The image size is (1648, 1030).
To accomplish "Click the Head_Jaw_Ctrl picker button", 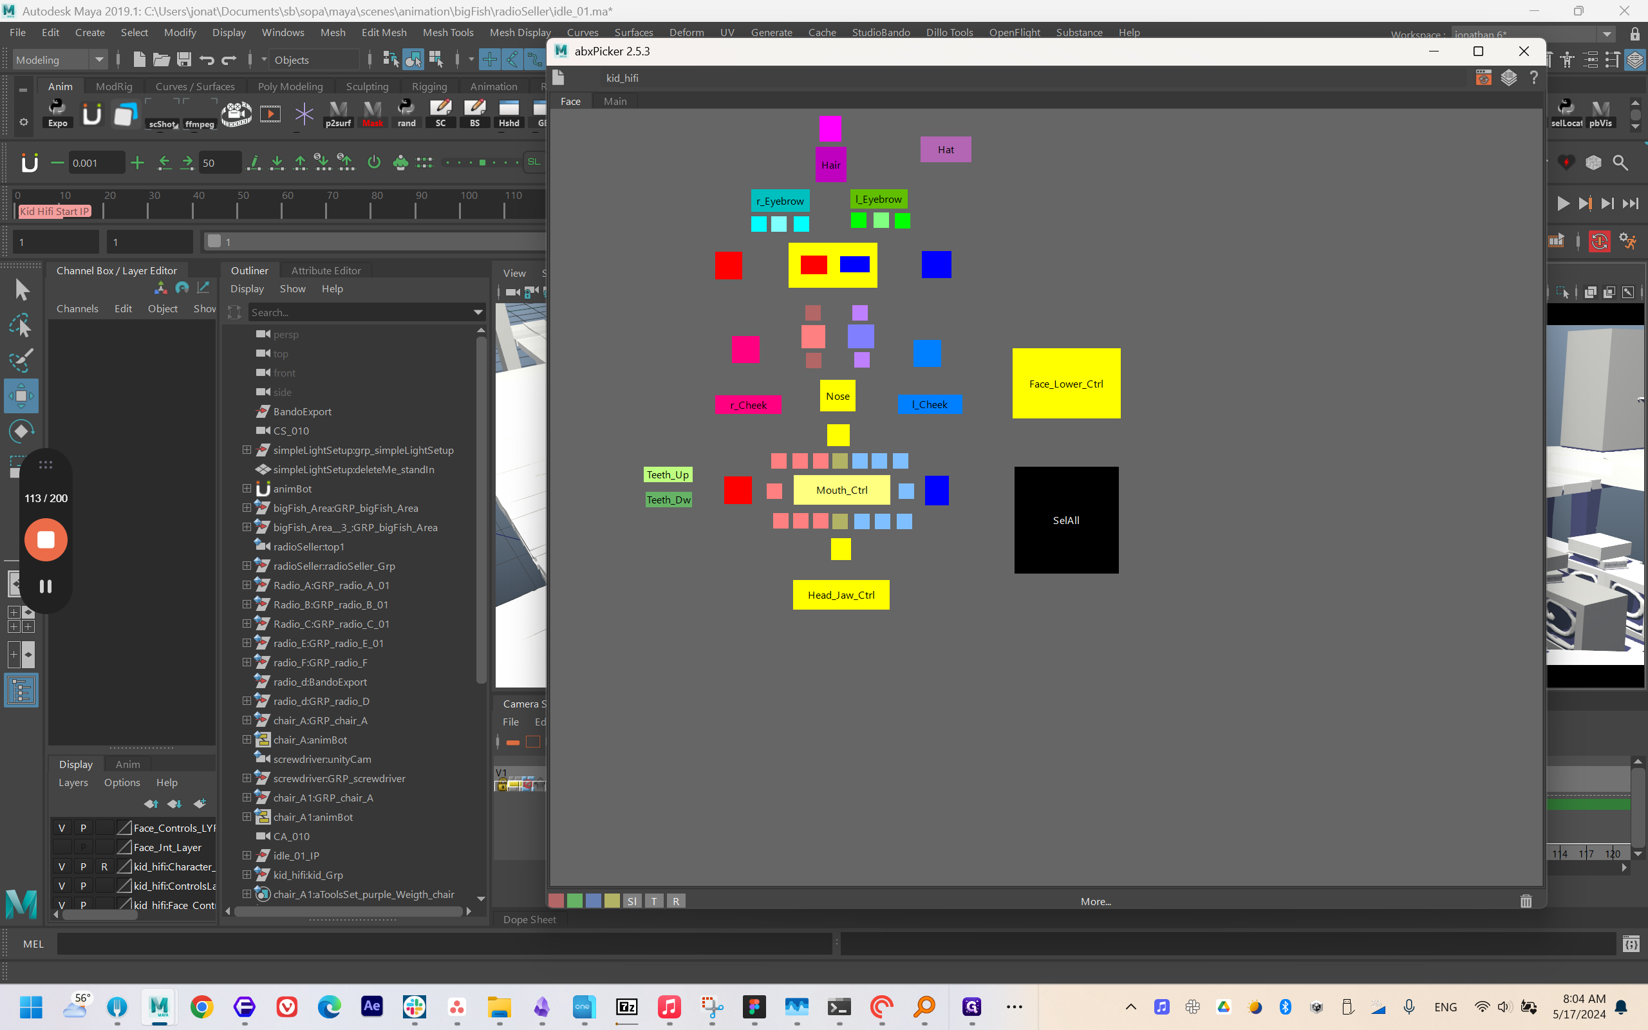I will 841,595.
